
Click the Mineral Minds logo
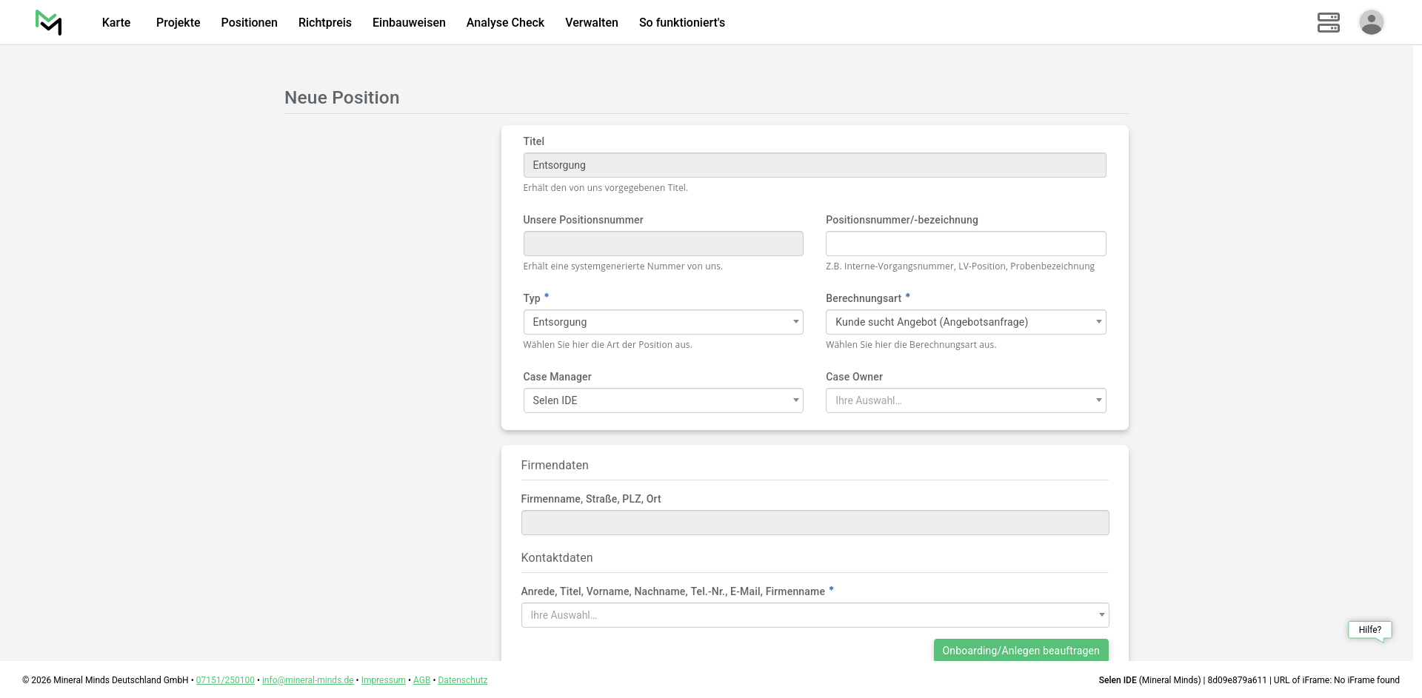point(49,22)
